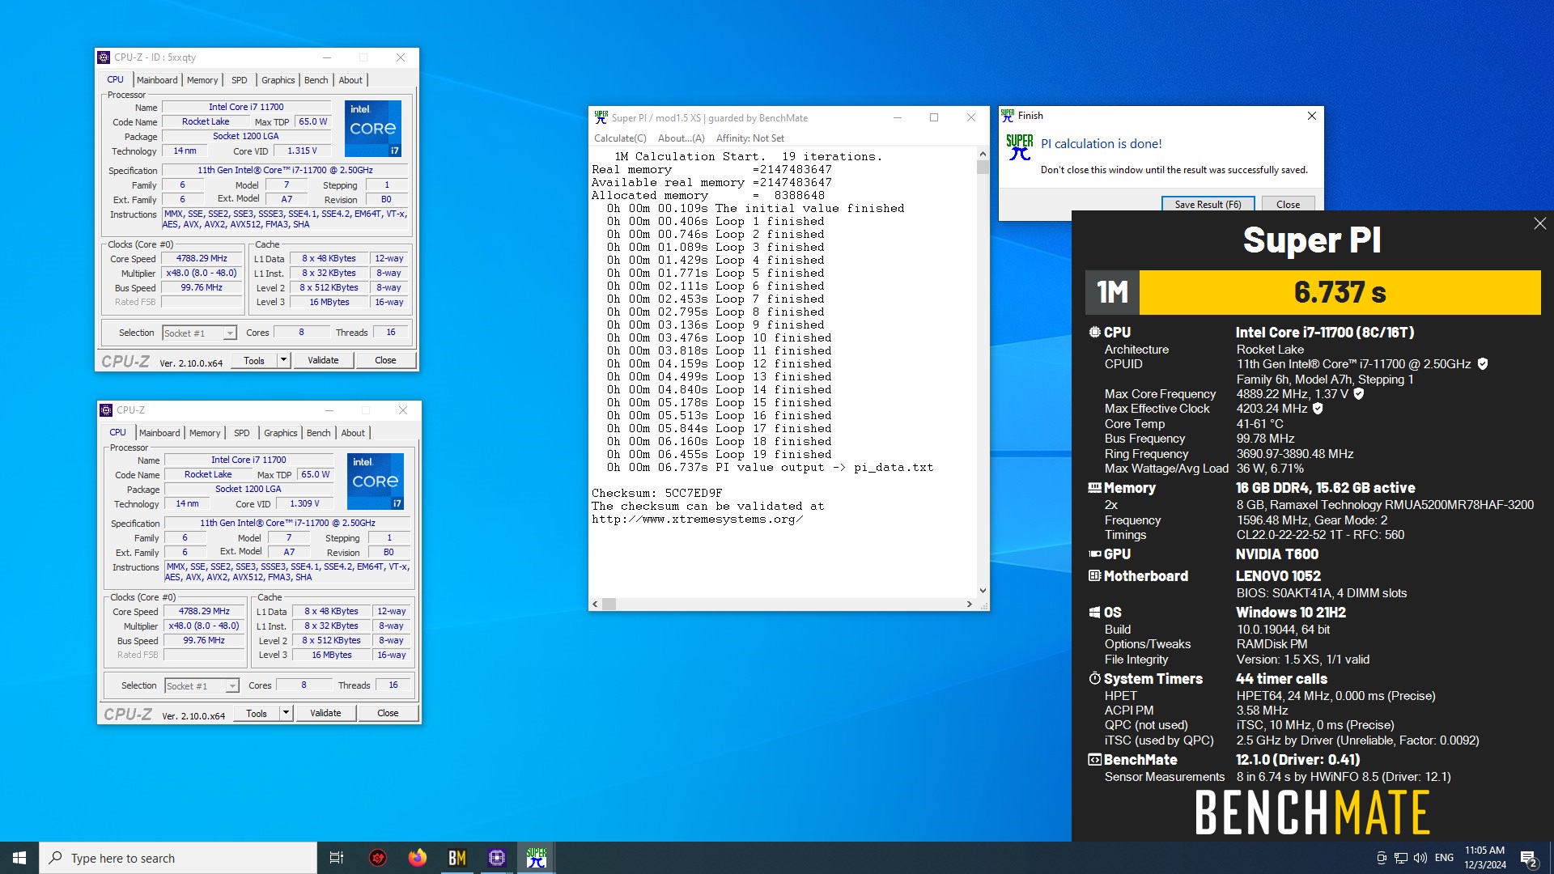Switch to Memory tab in top CPU-Z
The image size is (1554, 874).
[202, 80]
